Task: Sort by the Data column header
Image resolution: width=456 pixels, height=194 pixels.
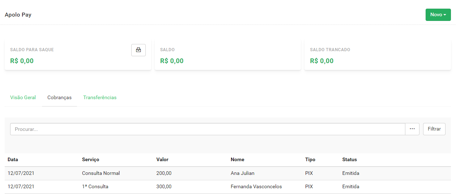Action: coord(13,159)
